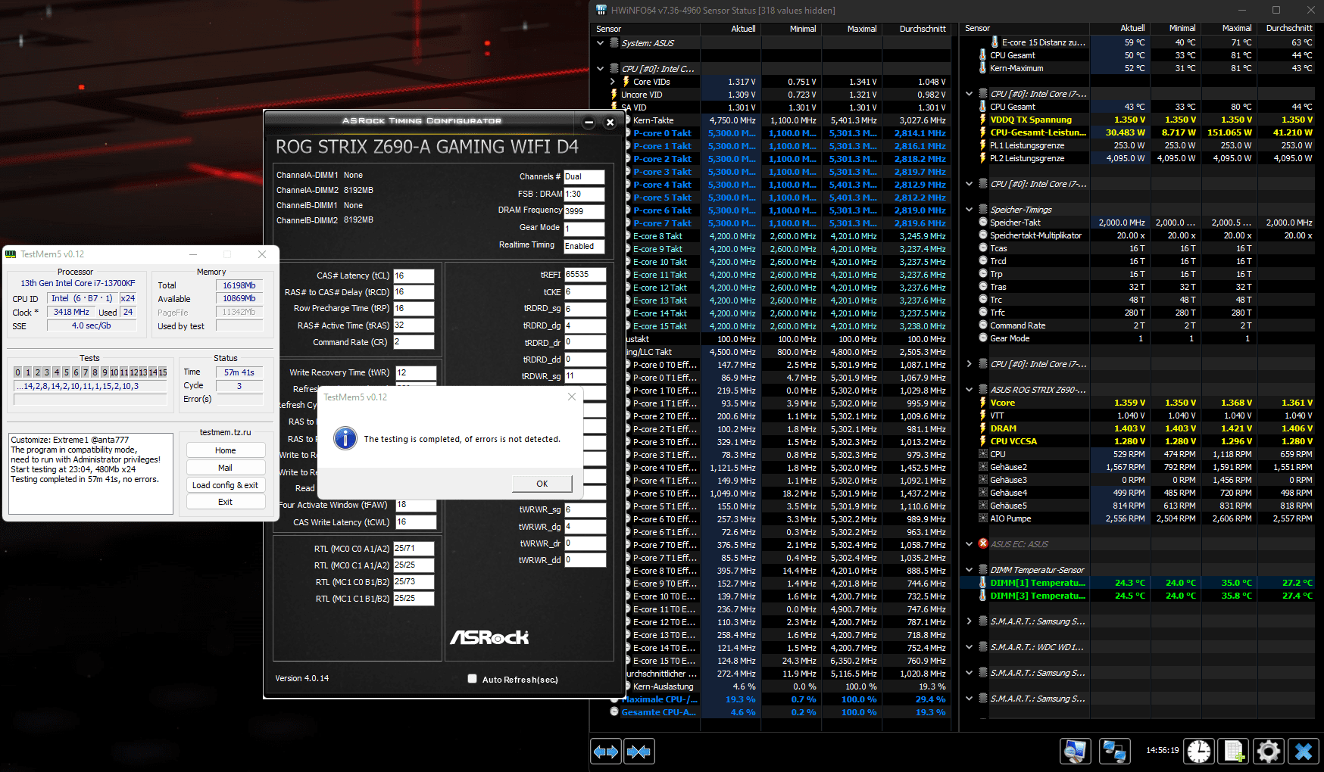
Task: Click clock icon beside Command Rate row
Action: (x=983, y=325)
